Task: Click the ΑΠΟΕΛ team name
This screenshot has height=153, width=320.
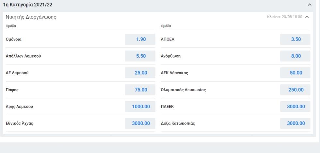Action: (x=168, y=40)
